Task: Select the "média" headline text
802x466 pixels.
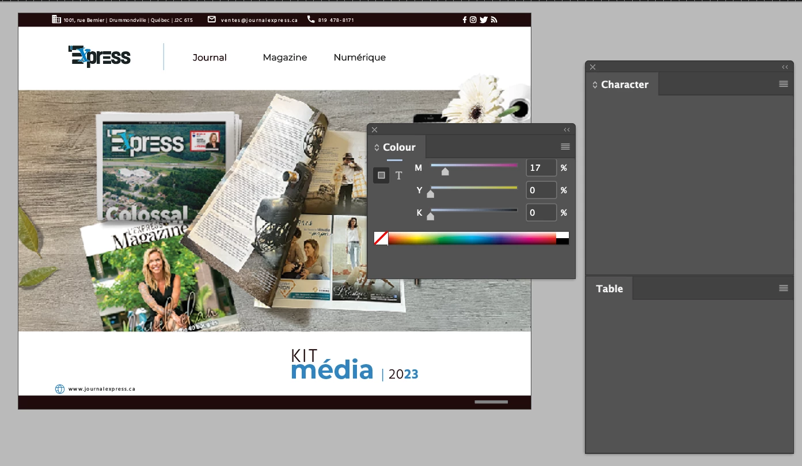Action: pyautogui.click(x=332, y=369)
